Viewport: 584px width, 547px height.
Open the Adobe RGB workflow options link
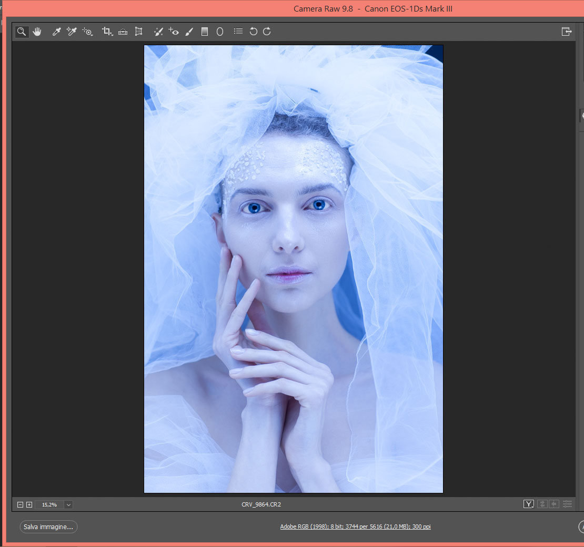tap(356, 527)
